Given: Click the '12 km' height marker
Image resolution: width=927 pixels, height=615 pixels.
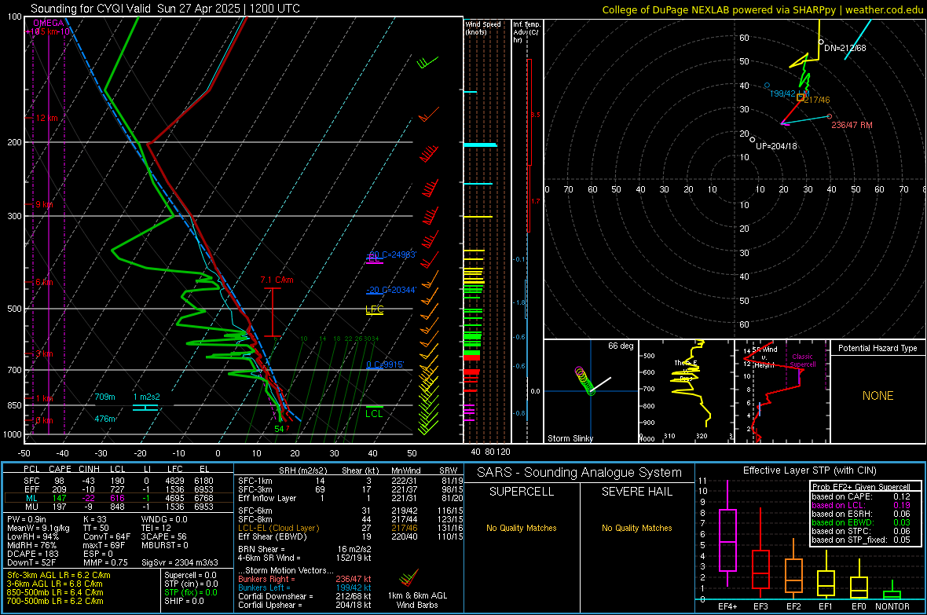Looking at the screenshot, I should pos(47,119).
